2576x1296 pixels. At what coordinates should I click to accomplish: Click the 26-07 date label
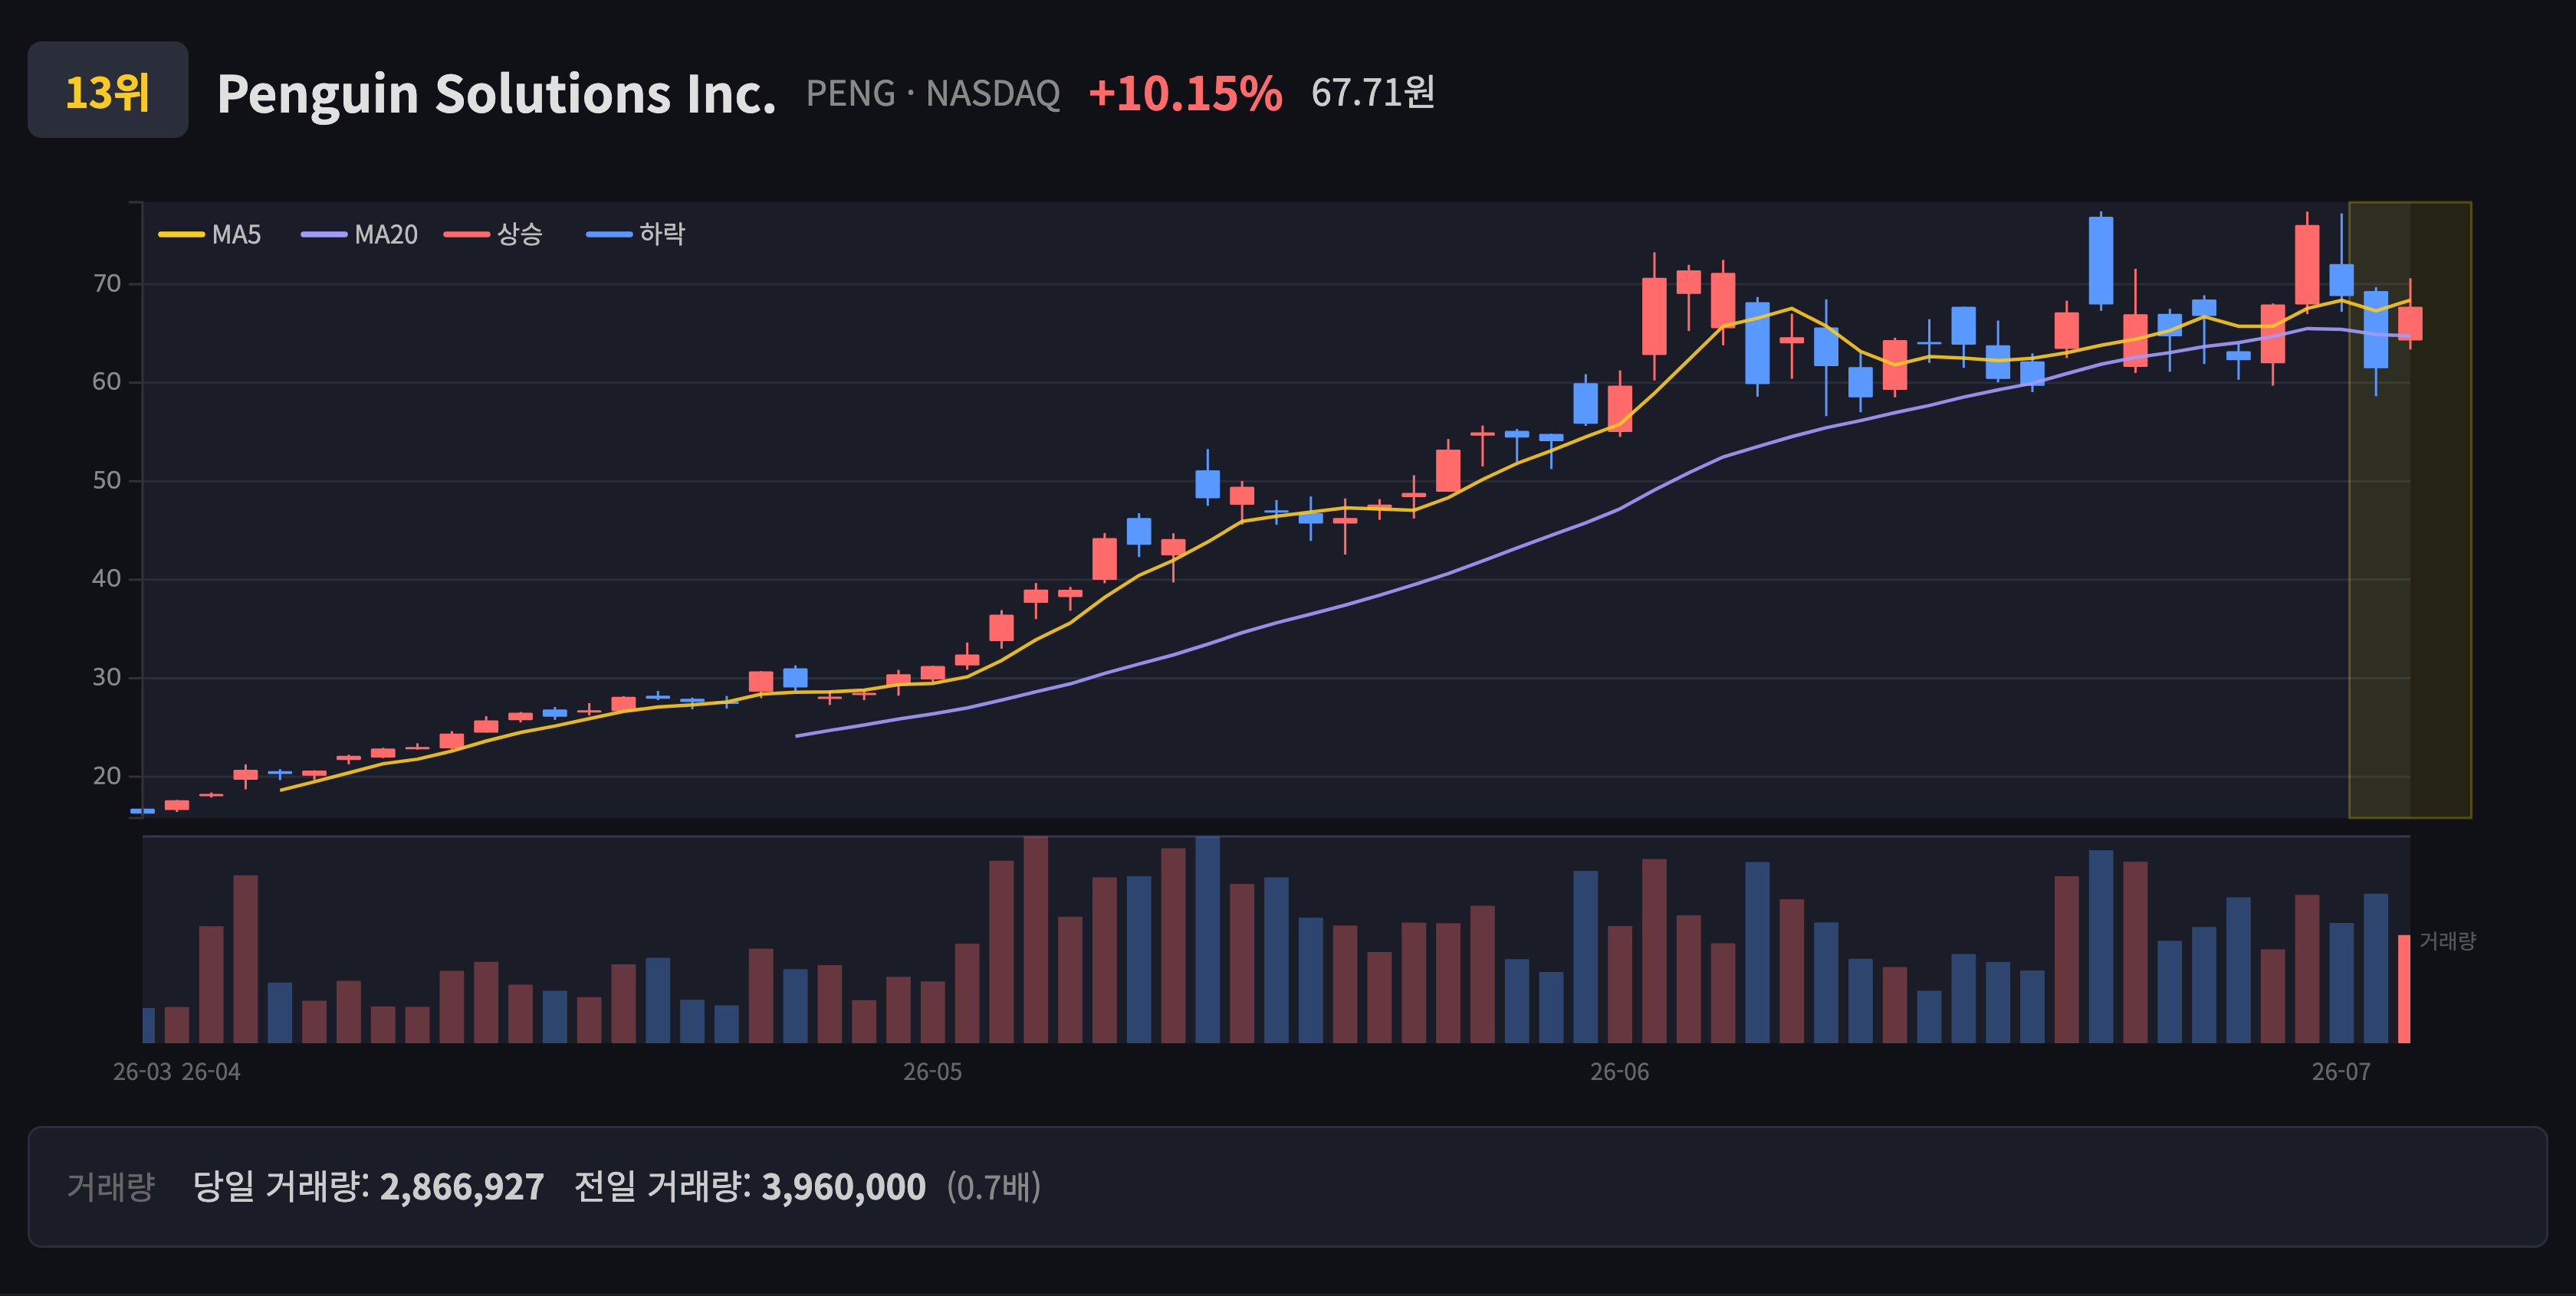pos(2341,1072)
